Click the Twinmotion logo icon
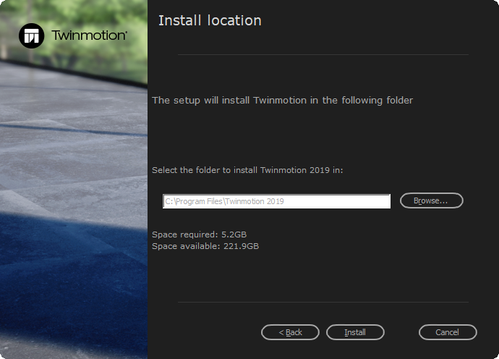Image resolution: width=499 pixels, height=359 pixels. coord(32,35)
